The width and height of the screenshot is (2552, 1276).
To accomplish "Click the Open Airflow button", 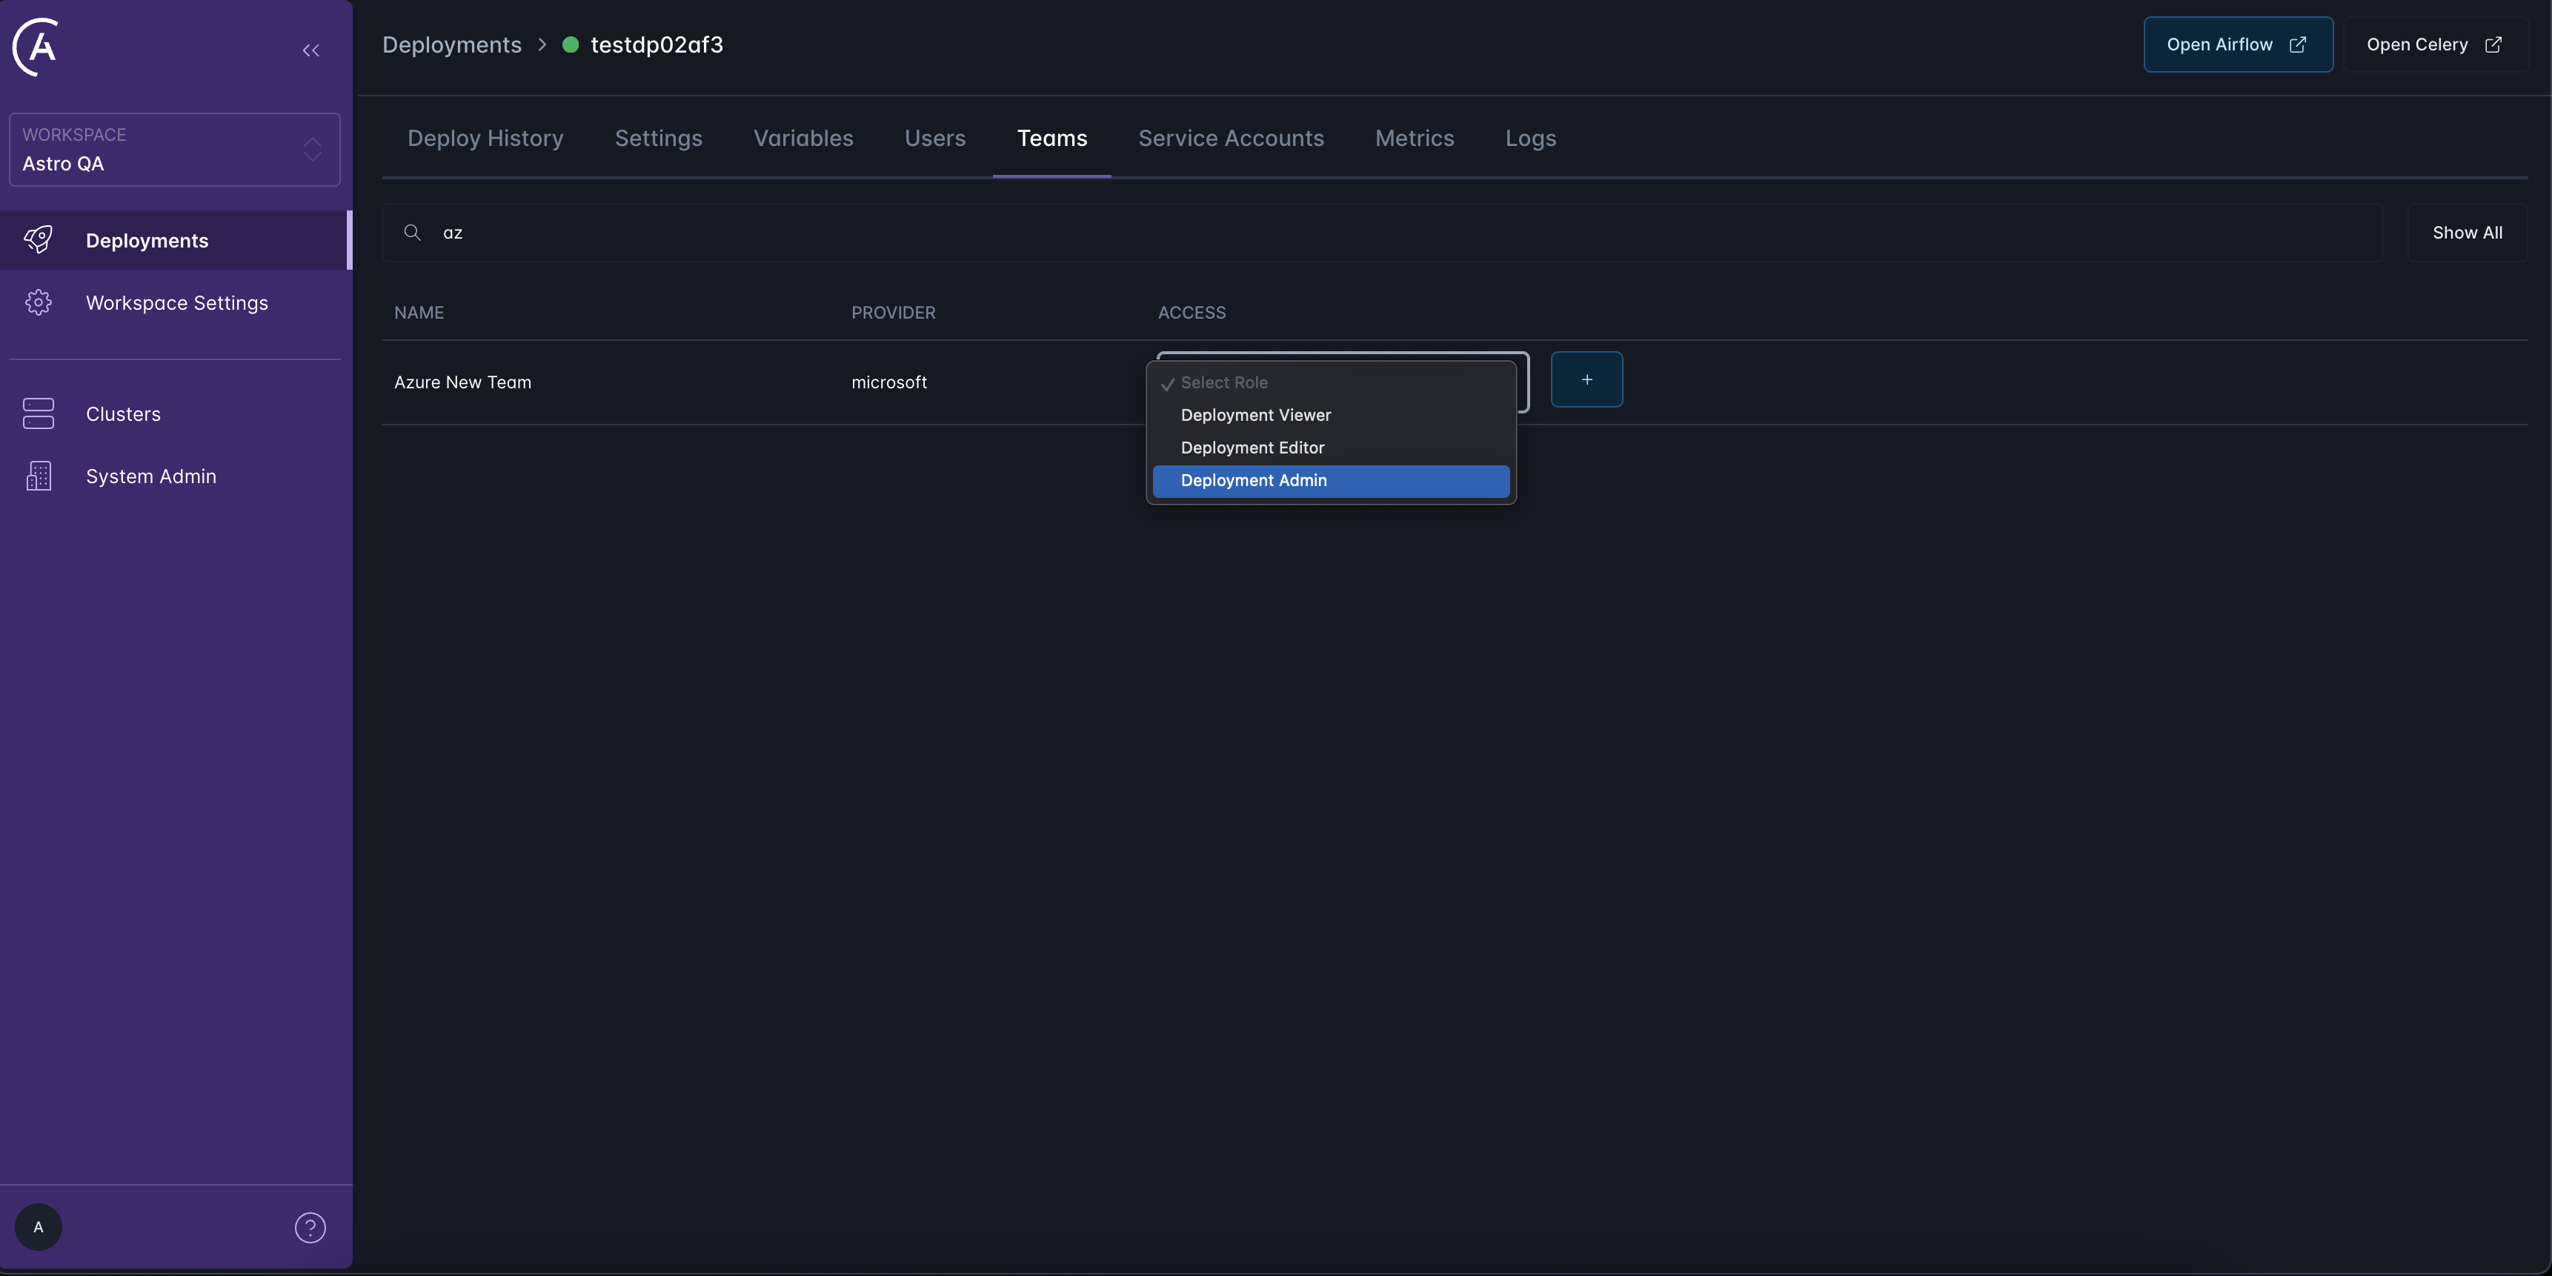I will (2238, 44).
